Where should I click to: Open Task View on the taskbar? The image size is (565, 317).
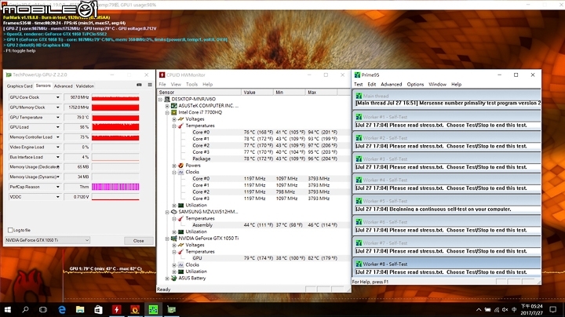[x=43, y=309]
